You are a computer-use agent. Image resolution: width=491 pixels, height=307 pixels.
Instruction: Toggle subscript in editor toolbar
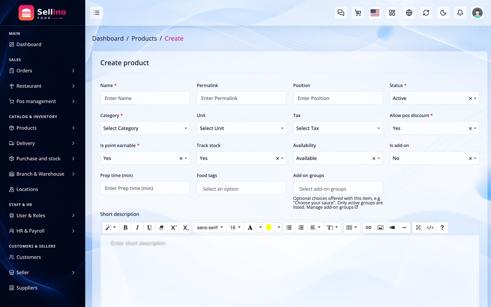[185, 228]
